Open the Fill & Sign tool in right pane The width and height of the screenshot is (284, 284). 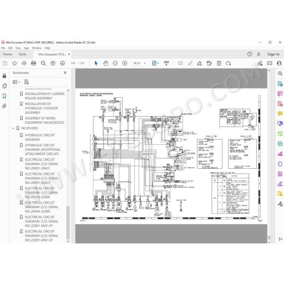coord(280,154)
